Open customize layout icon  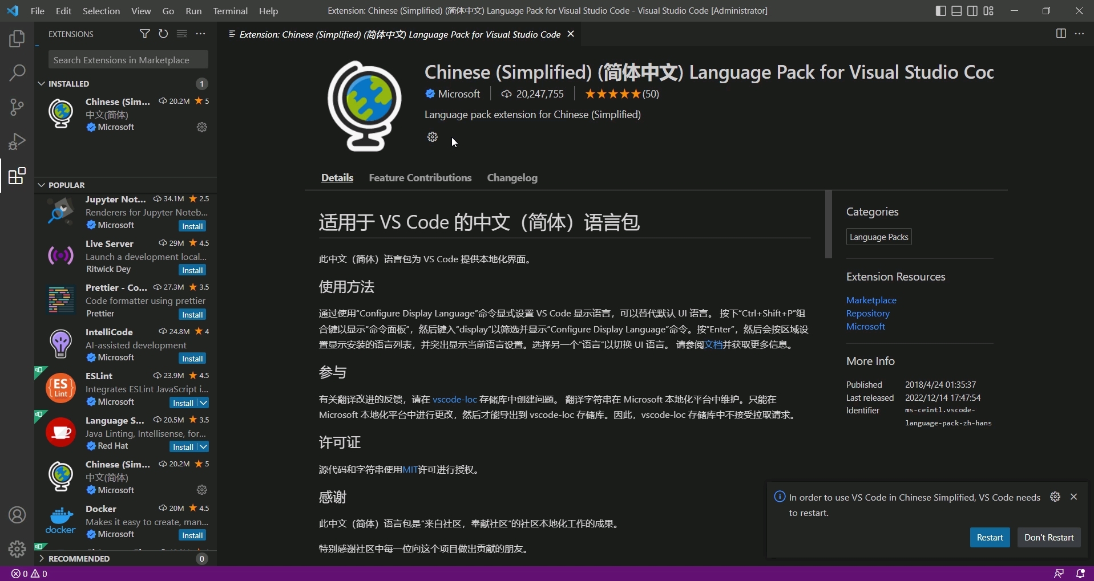[988, 11]
